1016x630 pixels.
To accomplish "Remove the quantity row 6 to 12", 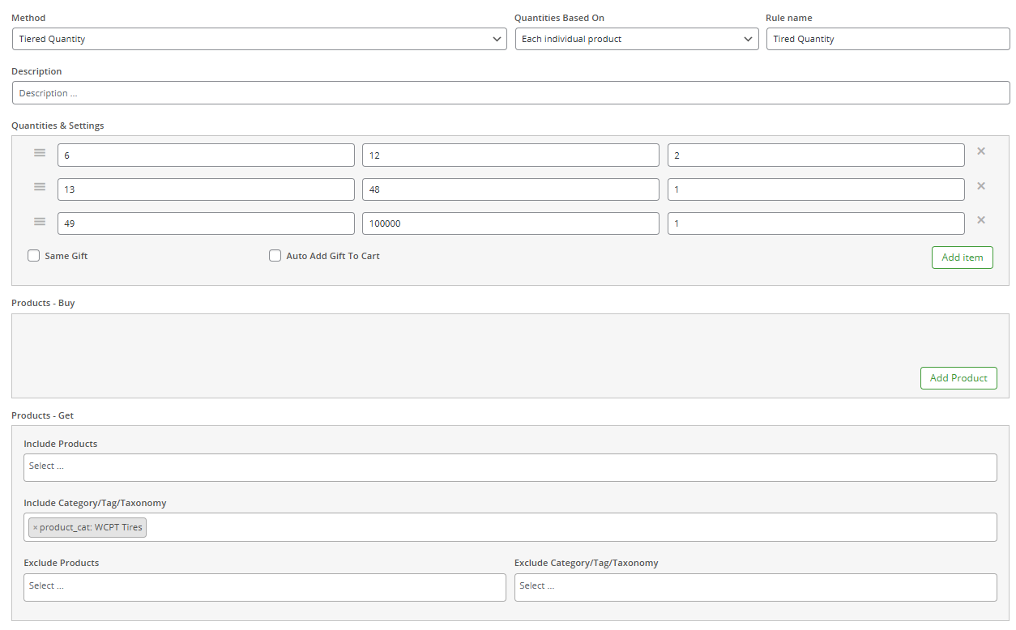I will tap(980, 151).
